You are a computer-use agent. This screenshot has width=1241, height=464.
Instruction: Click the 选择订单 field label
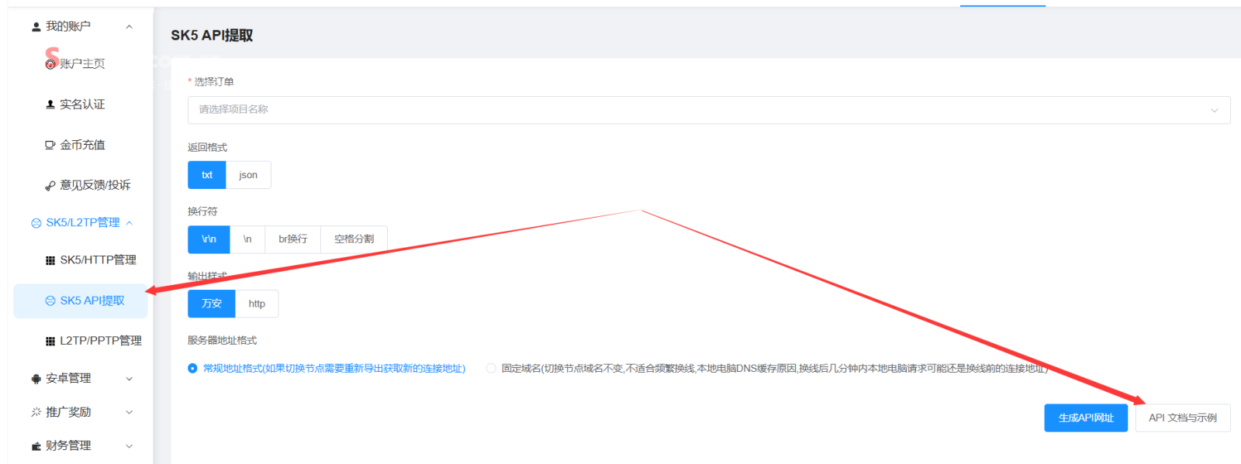coord(214,81)
